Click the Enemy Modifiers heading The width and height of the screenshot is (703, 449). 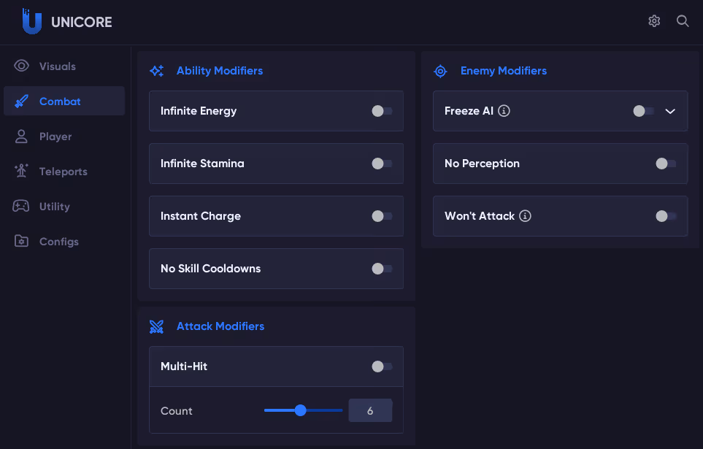tap(504, 71)
